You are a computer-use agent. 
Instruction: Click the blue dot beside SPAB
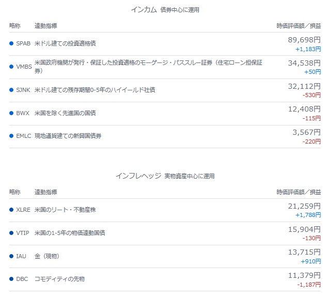11,43
